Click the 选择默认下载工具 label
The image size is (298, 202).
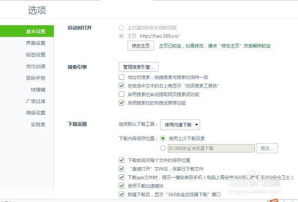(138, 124)
